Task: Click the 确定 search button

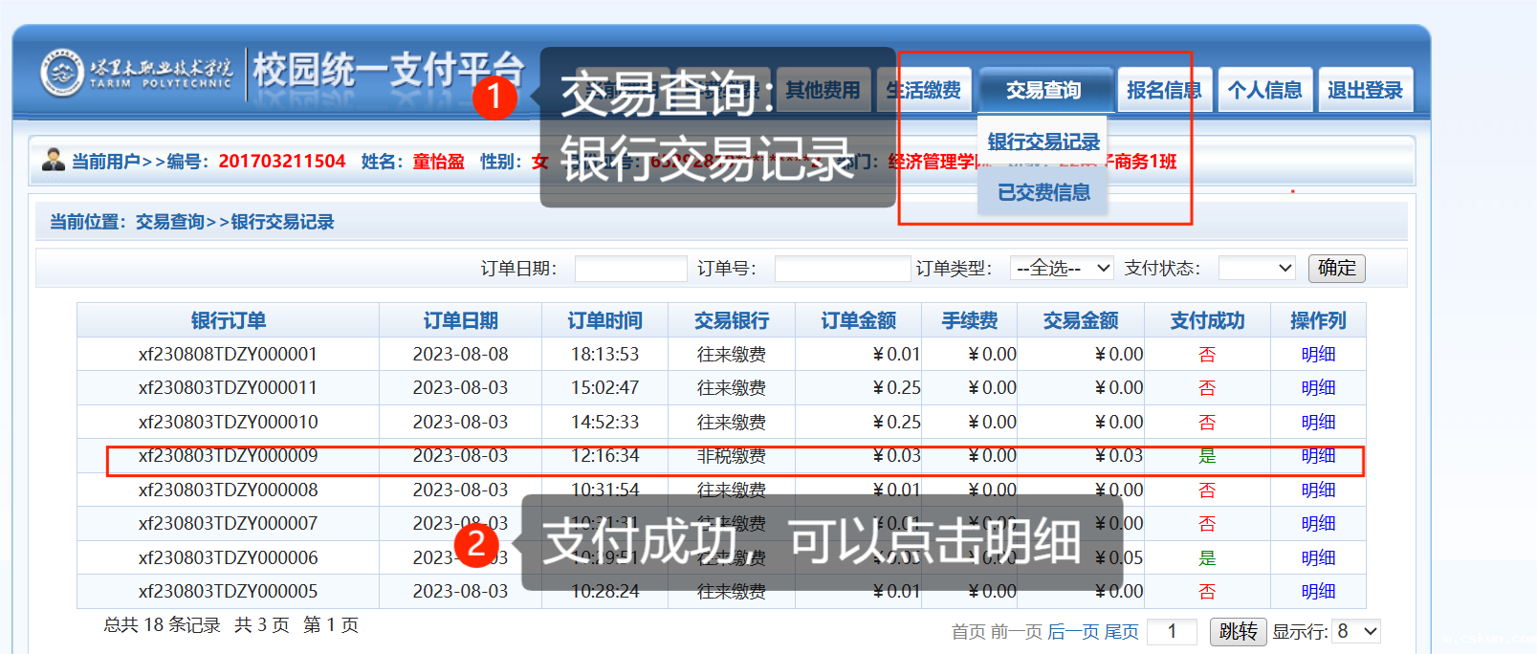Action: [x=1336, y=268]
